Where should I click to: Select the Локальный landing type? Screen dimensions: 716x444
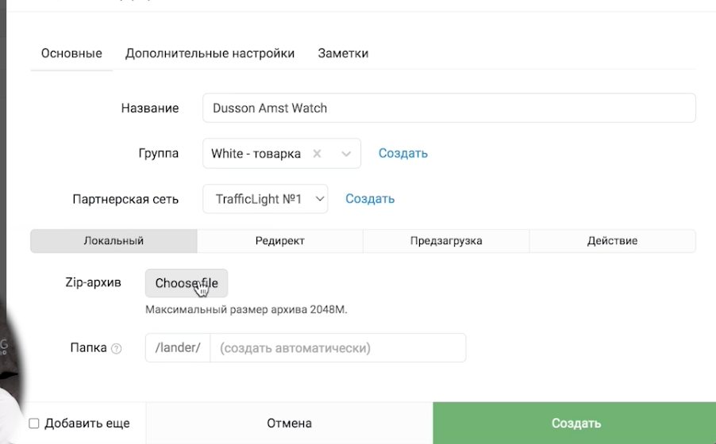coord(114,241)
